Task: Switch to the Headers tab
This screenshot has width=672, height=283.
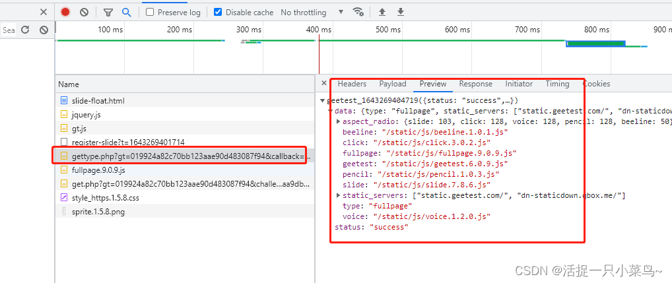Action: (352, 84)
